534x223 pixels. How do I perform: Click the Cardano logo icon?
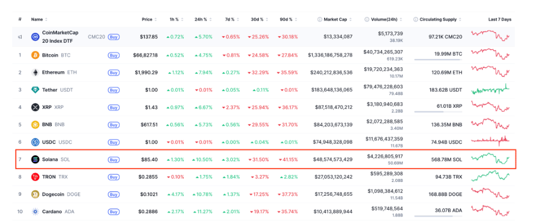tap(35, 211)
